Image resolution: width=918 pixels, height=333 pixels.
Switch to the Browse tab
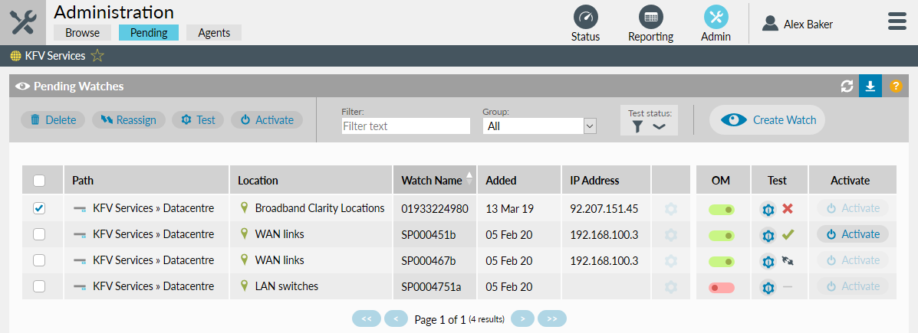coord(82,33)
